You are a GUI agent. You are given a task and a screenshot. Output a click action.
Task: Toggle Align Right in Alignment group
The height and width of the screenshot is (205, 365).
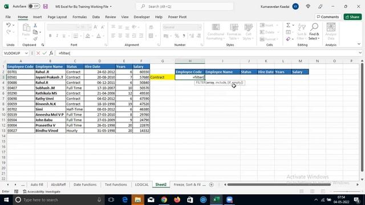pyautogui.click(x=127, y=36)
